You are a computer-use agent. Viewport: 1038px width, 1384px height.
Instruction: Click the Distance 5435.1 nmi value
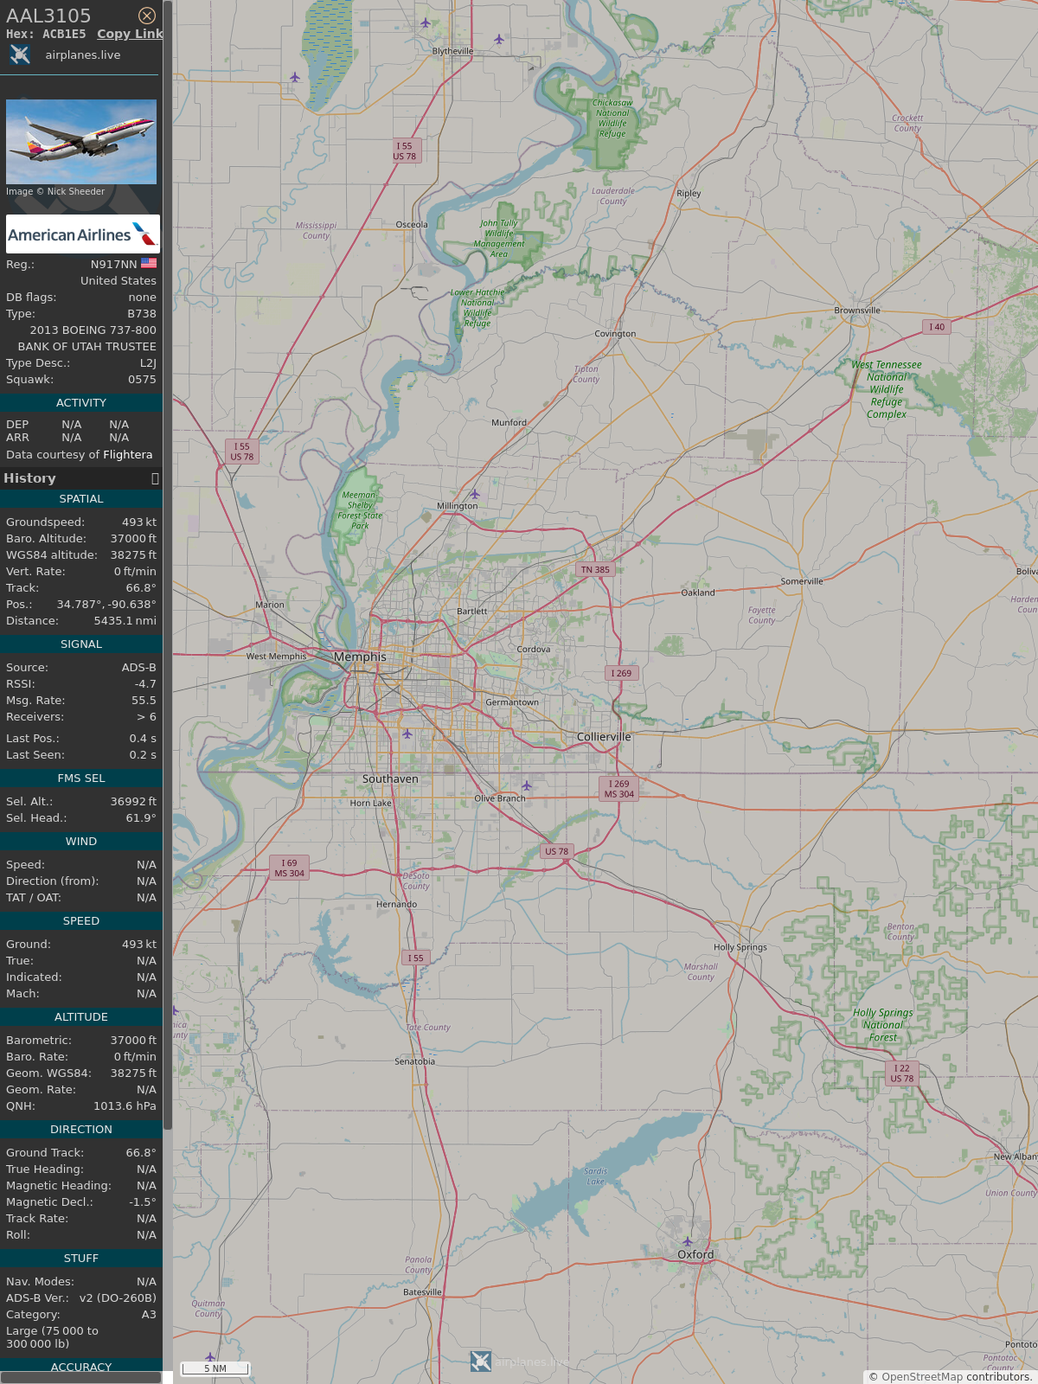[125, 621]
